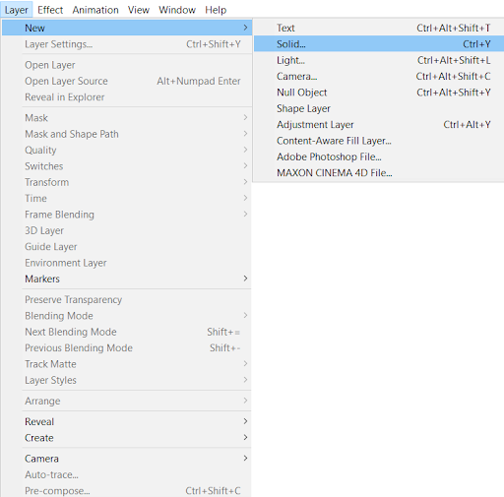The width and height of the screenshot is (504, 497).
Task: Expand the Reveal submenu
Action: coord(127,421)
